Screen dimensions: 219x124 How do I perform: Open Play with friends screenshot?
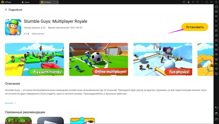pyautogui.click(x=34, y=59)
